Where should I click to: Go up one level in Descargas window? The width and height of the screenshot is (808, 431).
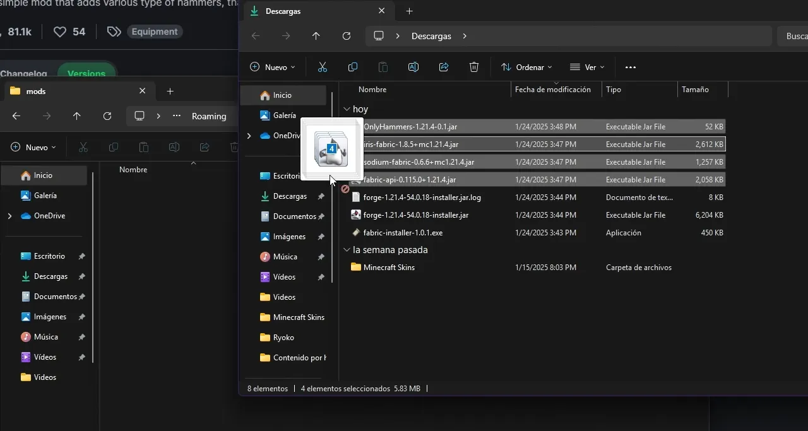(x=316, y=36)
